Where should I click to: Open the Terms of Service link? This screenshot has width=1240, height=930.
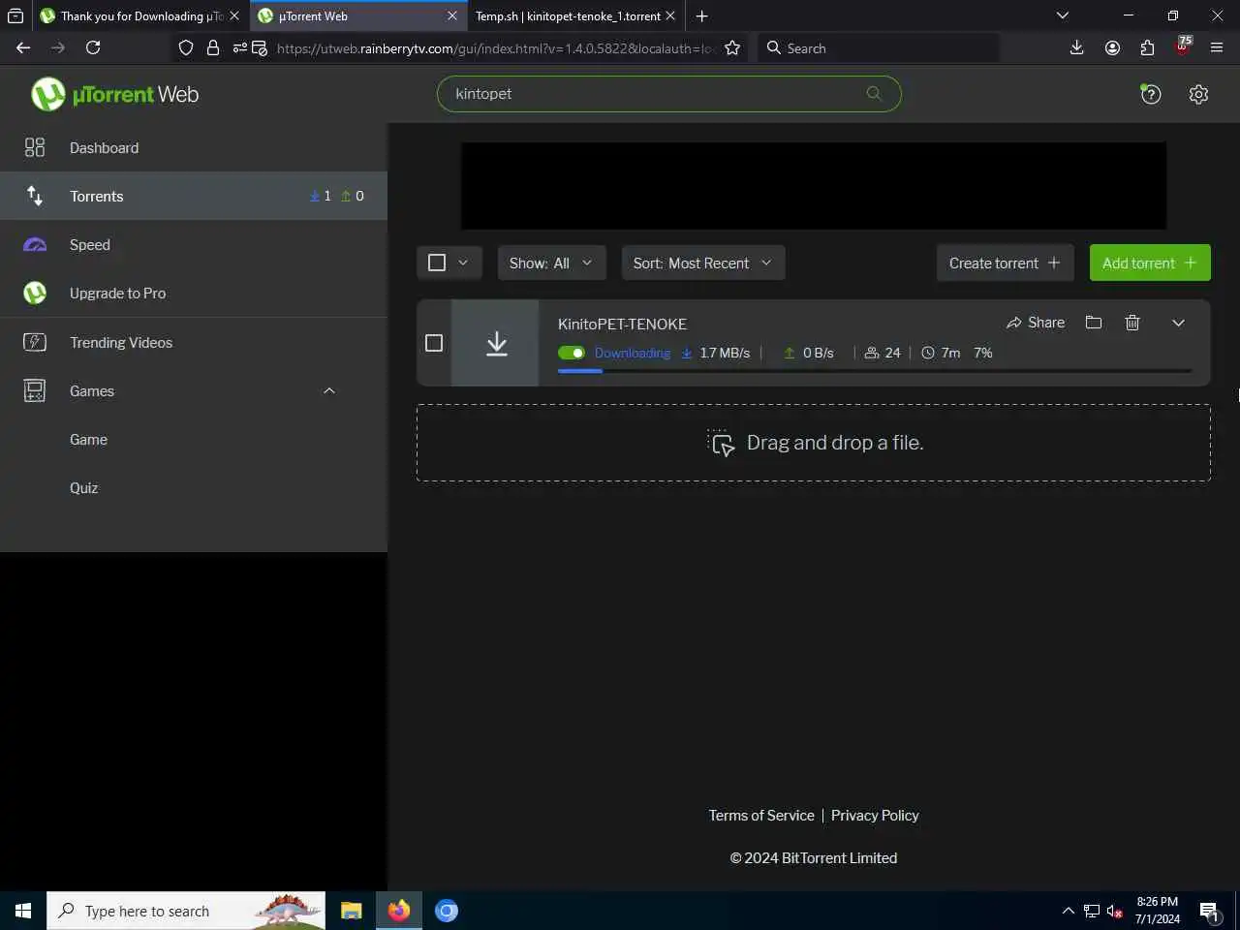click(761, 815)
